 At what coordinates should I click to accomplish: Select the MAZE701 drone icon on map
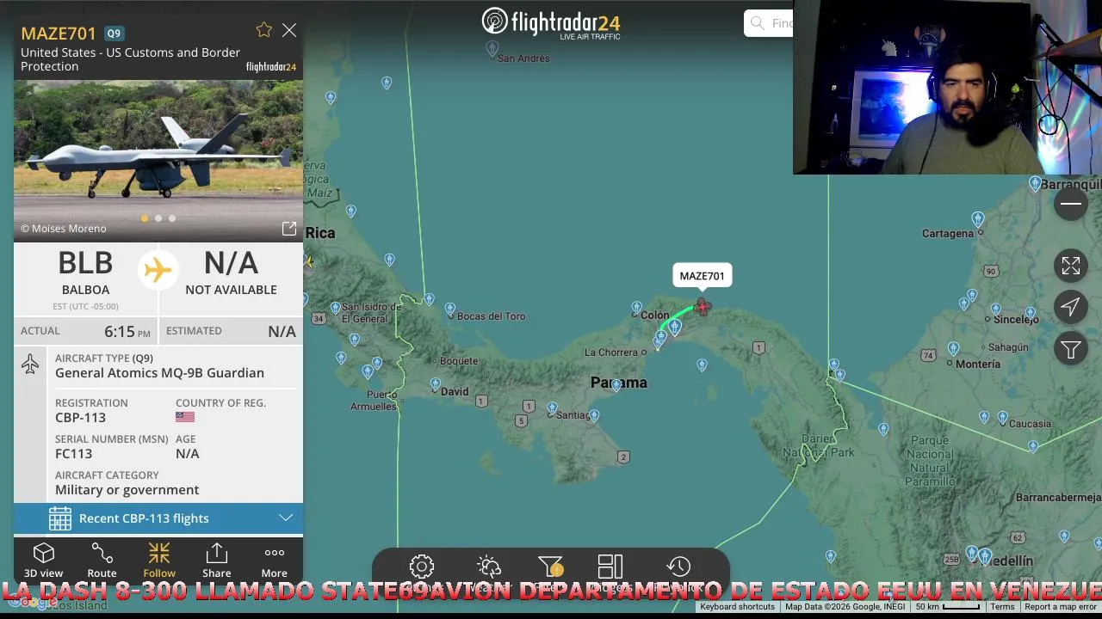coord(703,306)
